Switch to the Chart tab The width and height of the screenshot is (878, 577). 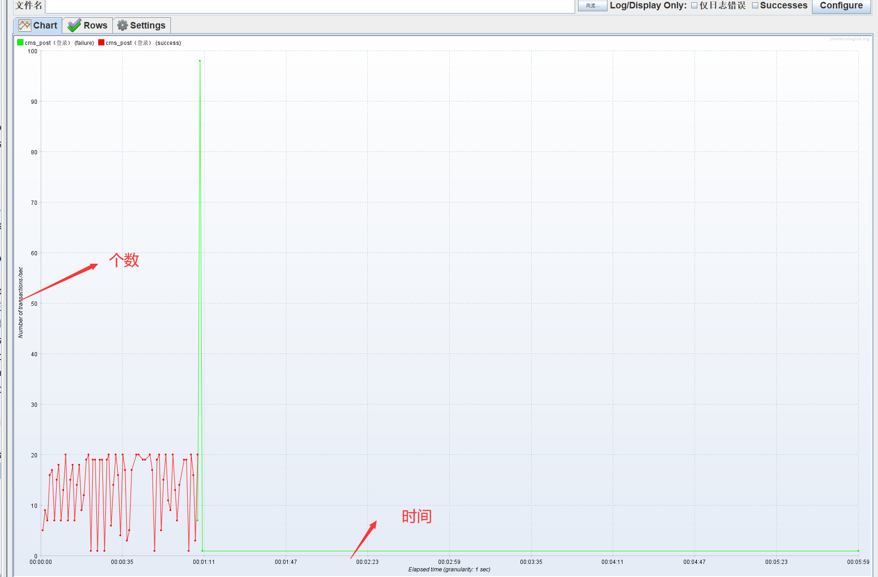point(38,25)
